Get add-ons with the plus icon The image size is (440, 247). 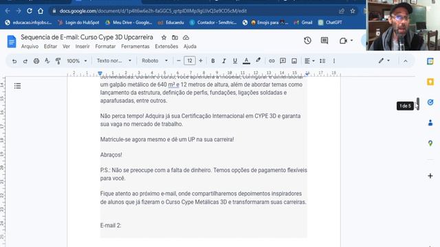click(x=430, y=176)
